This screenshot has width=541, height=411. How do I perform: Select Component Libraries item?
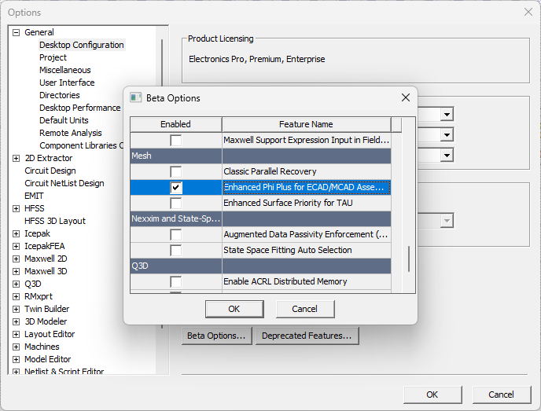[x=81, y=145]
